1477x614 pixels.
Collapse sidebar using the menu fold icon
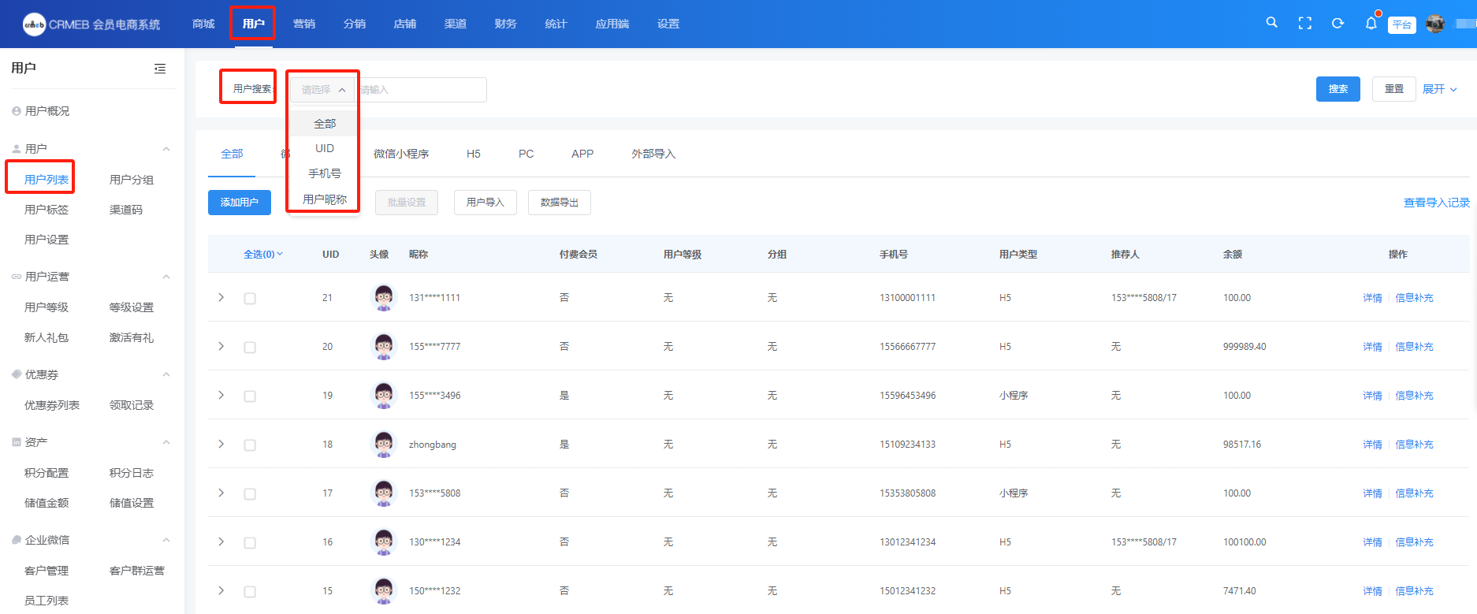point(160,69)
